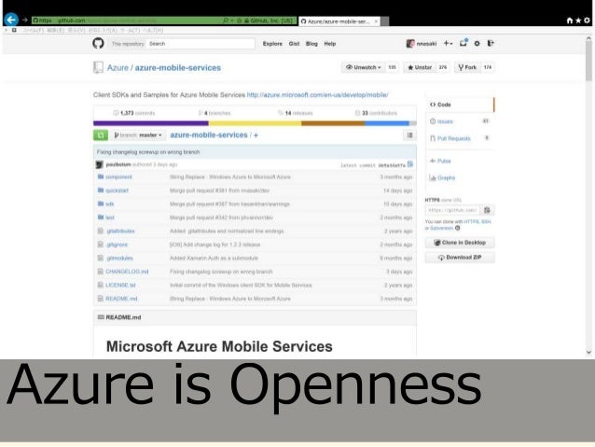Open the .gitignore file
The width and height of the screenshot is (595, 447).
pos(117,244)
